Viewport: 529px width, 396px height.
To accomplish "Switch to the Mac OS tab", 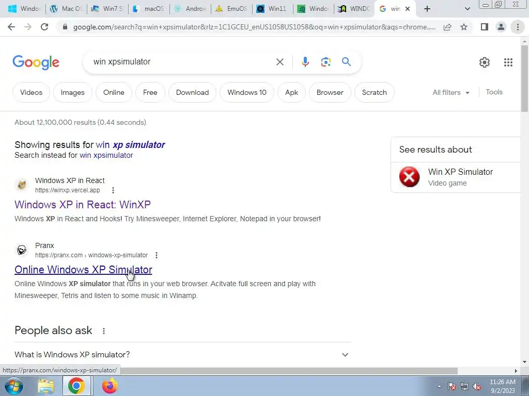I will [66, 9].
